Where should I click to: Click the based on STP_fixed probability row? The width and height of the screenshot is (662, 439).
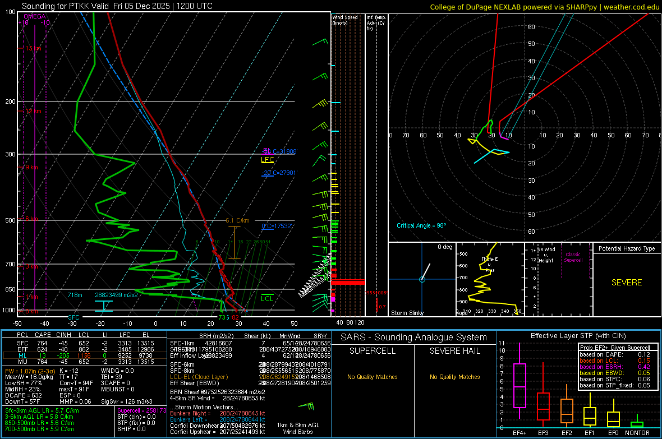pos(615,385)
